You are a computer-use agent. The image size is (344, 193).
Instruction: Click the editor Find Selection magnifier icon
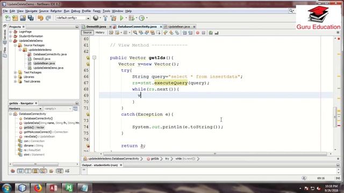135,33
